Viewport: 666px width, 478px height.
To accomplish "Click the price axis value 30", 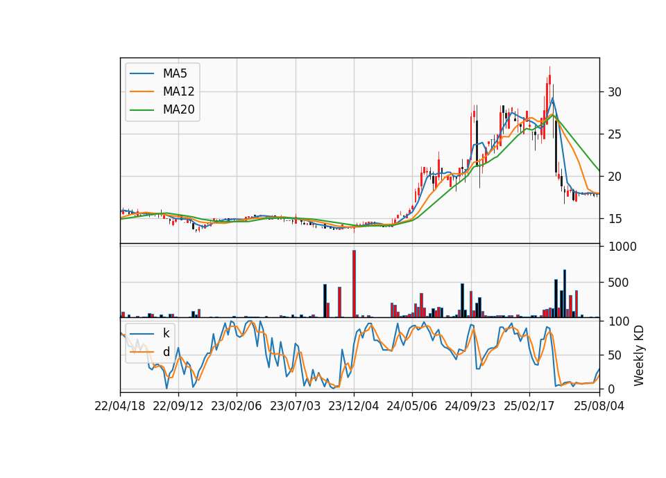I will (x=615, y=92).
